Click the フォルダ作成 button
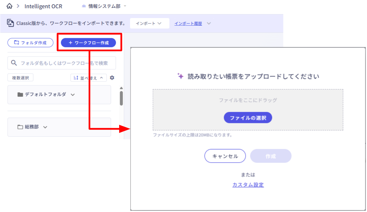Screen dimensions: 367x212 [30, 43]
